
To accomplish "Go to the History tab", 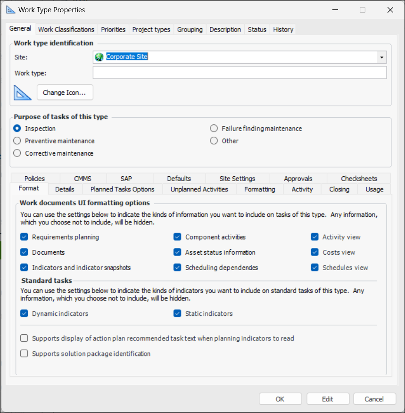I will (283, 29).
